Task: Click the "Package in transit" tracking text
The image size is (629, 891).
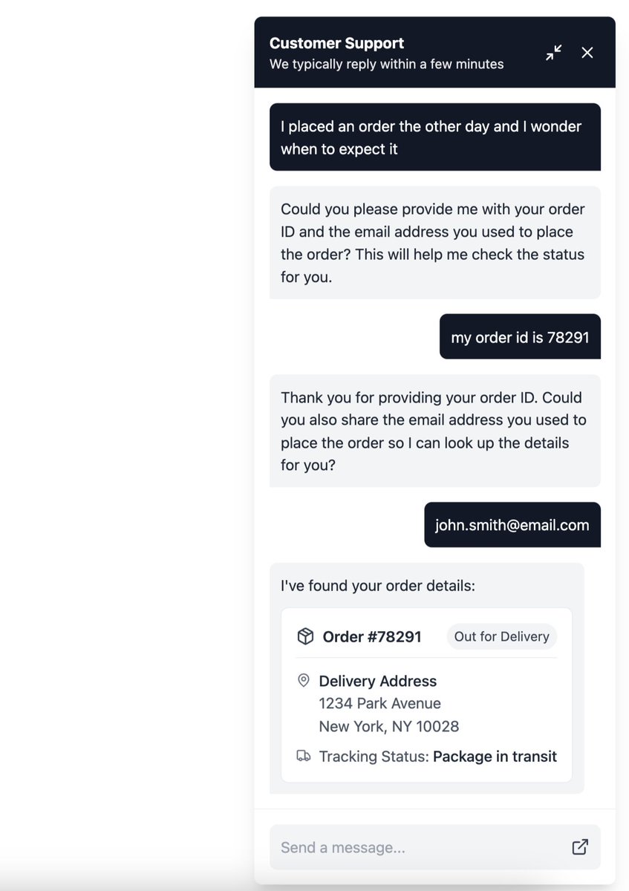Action: (x=495, y=757)
